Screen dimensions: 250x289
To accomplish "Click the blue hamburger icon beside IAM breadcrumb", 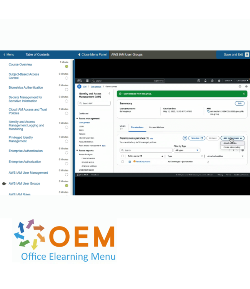I will pyautogui.click(x=79, y=87).
